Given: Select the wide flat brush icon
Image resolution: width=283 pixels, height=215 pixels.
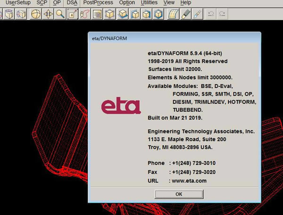Looking at the screenshot, I should click(x=186, y=14).
